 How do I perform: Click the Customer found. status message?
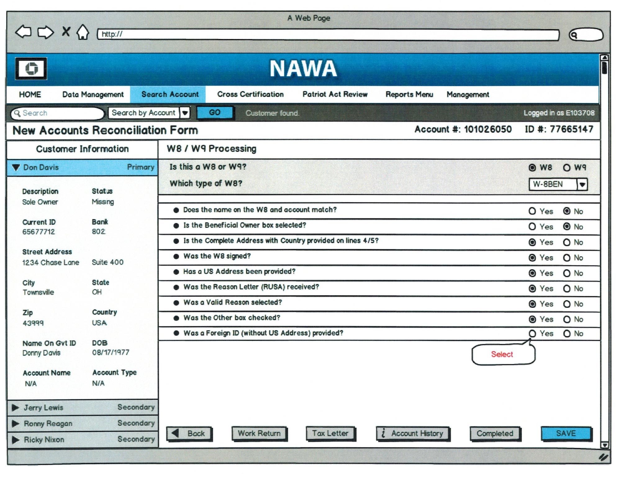pos(272,113)
